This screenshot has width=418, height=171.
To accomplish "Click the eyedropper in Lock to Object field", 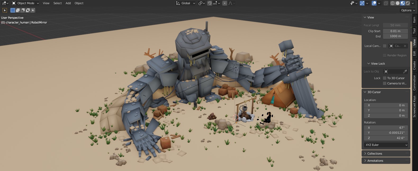I will coord(405,72).
